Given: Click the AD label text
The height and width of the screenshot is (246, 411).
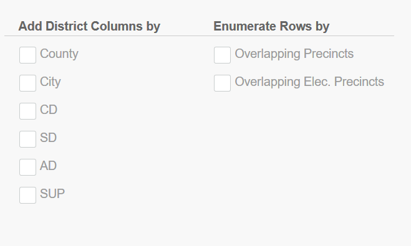Looking at the screenshot, I should pos(48,166).
